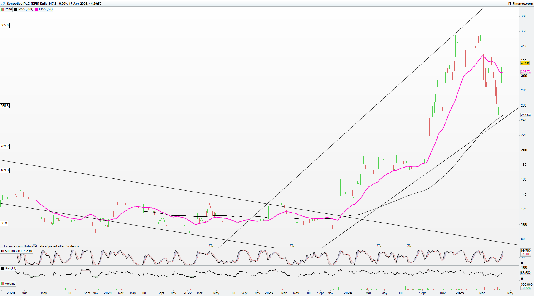
Task: Click the 2020 year label on time axis
Action: pyautogui.click(x=10, y=293)
